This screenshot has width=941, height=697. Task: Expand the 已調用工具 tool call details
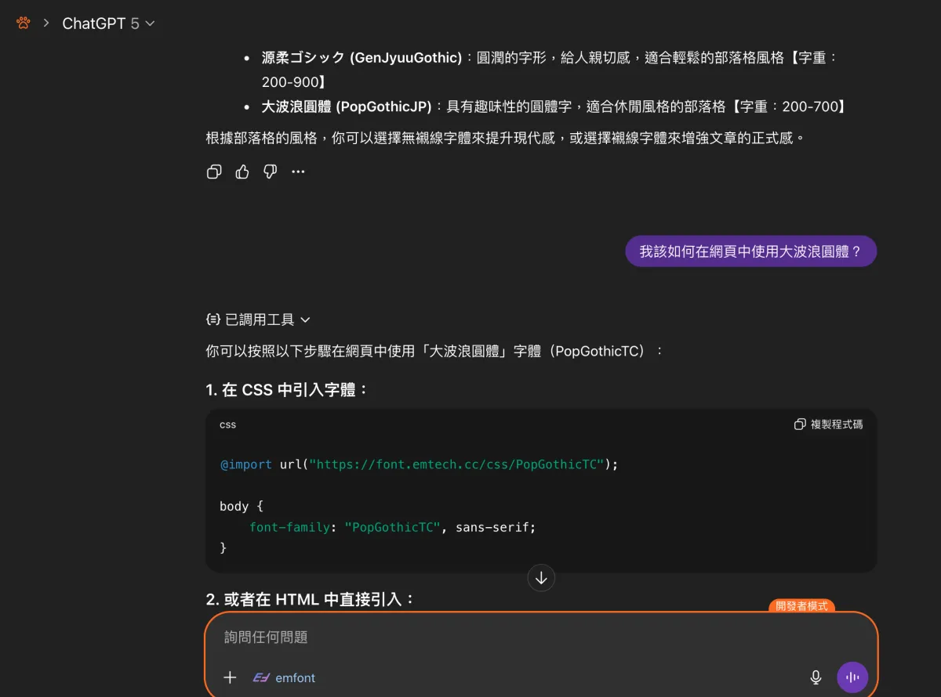[x=258, y=320]
